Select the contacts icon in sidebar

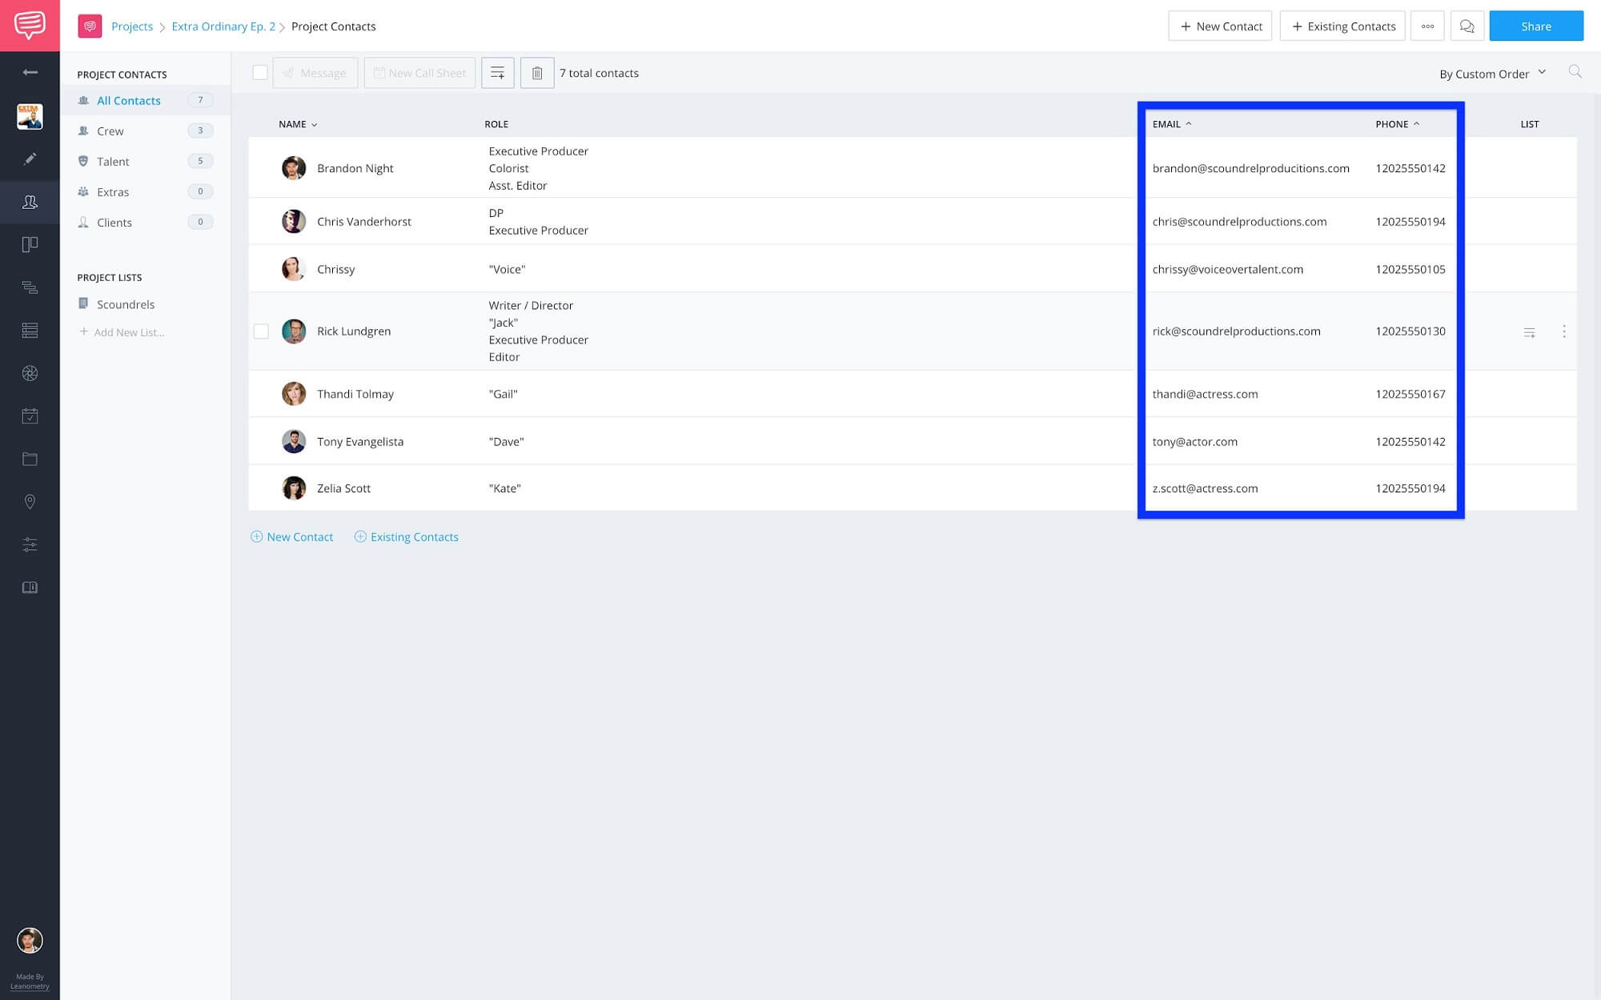click(x=30, y=202)
